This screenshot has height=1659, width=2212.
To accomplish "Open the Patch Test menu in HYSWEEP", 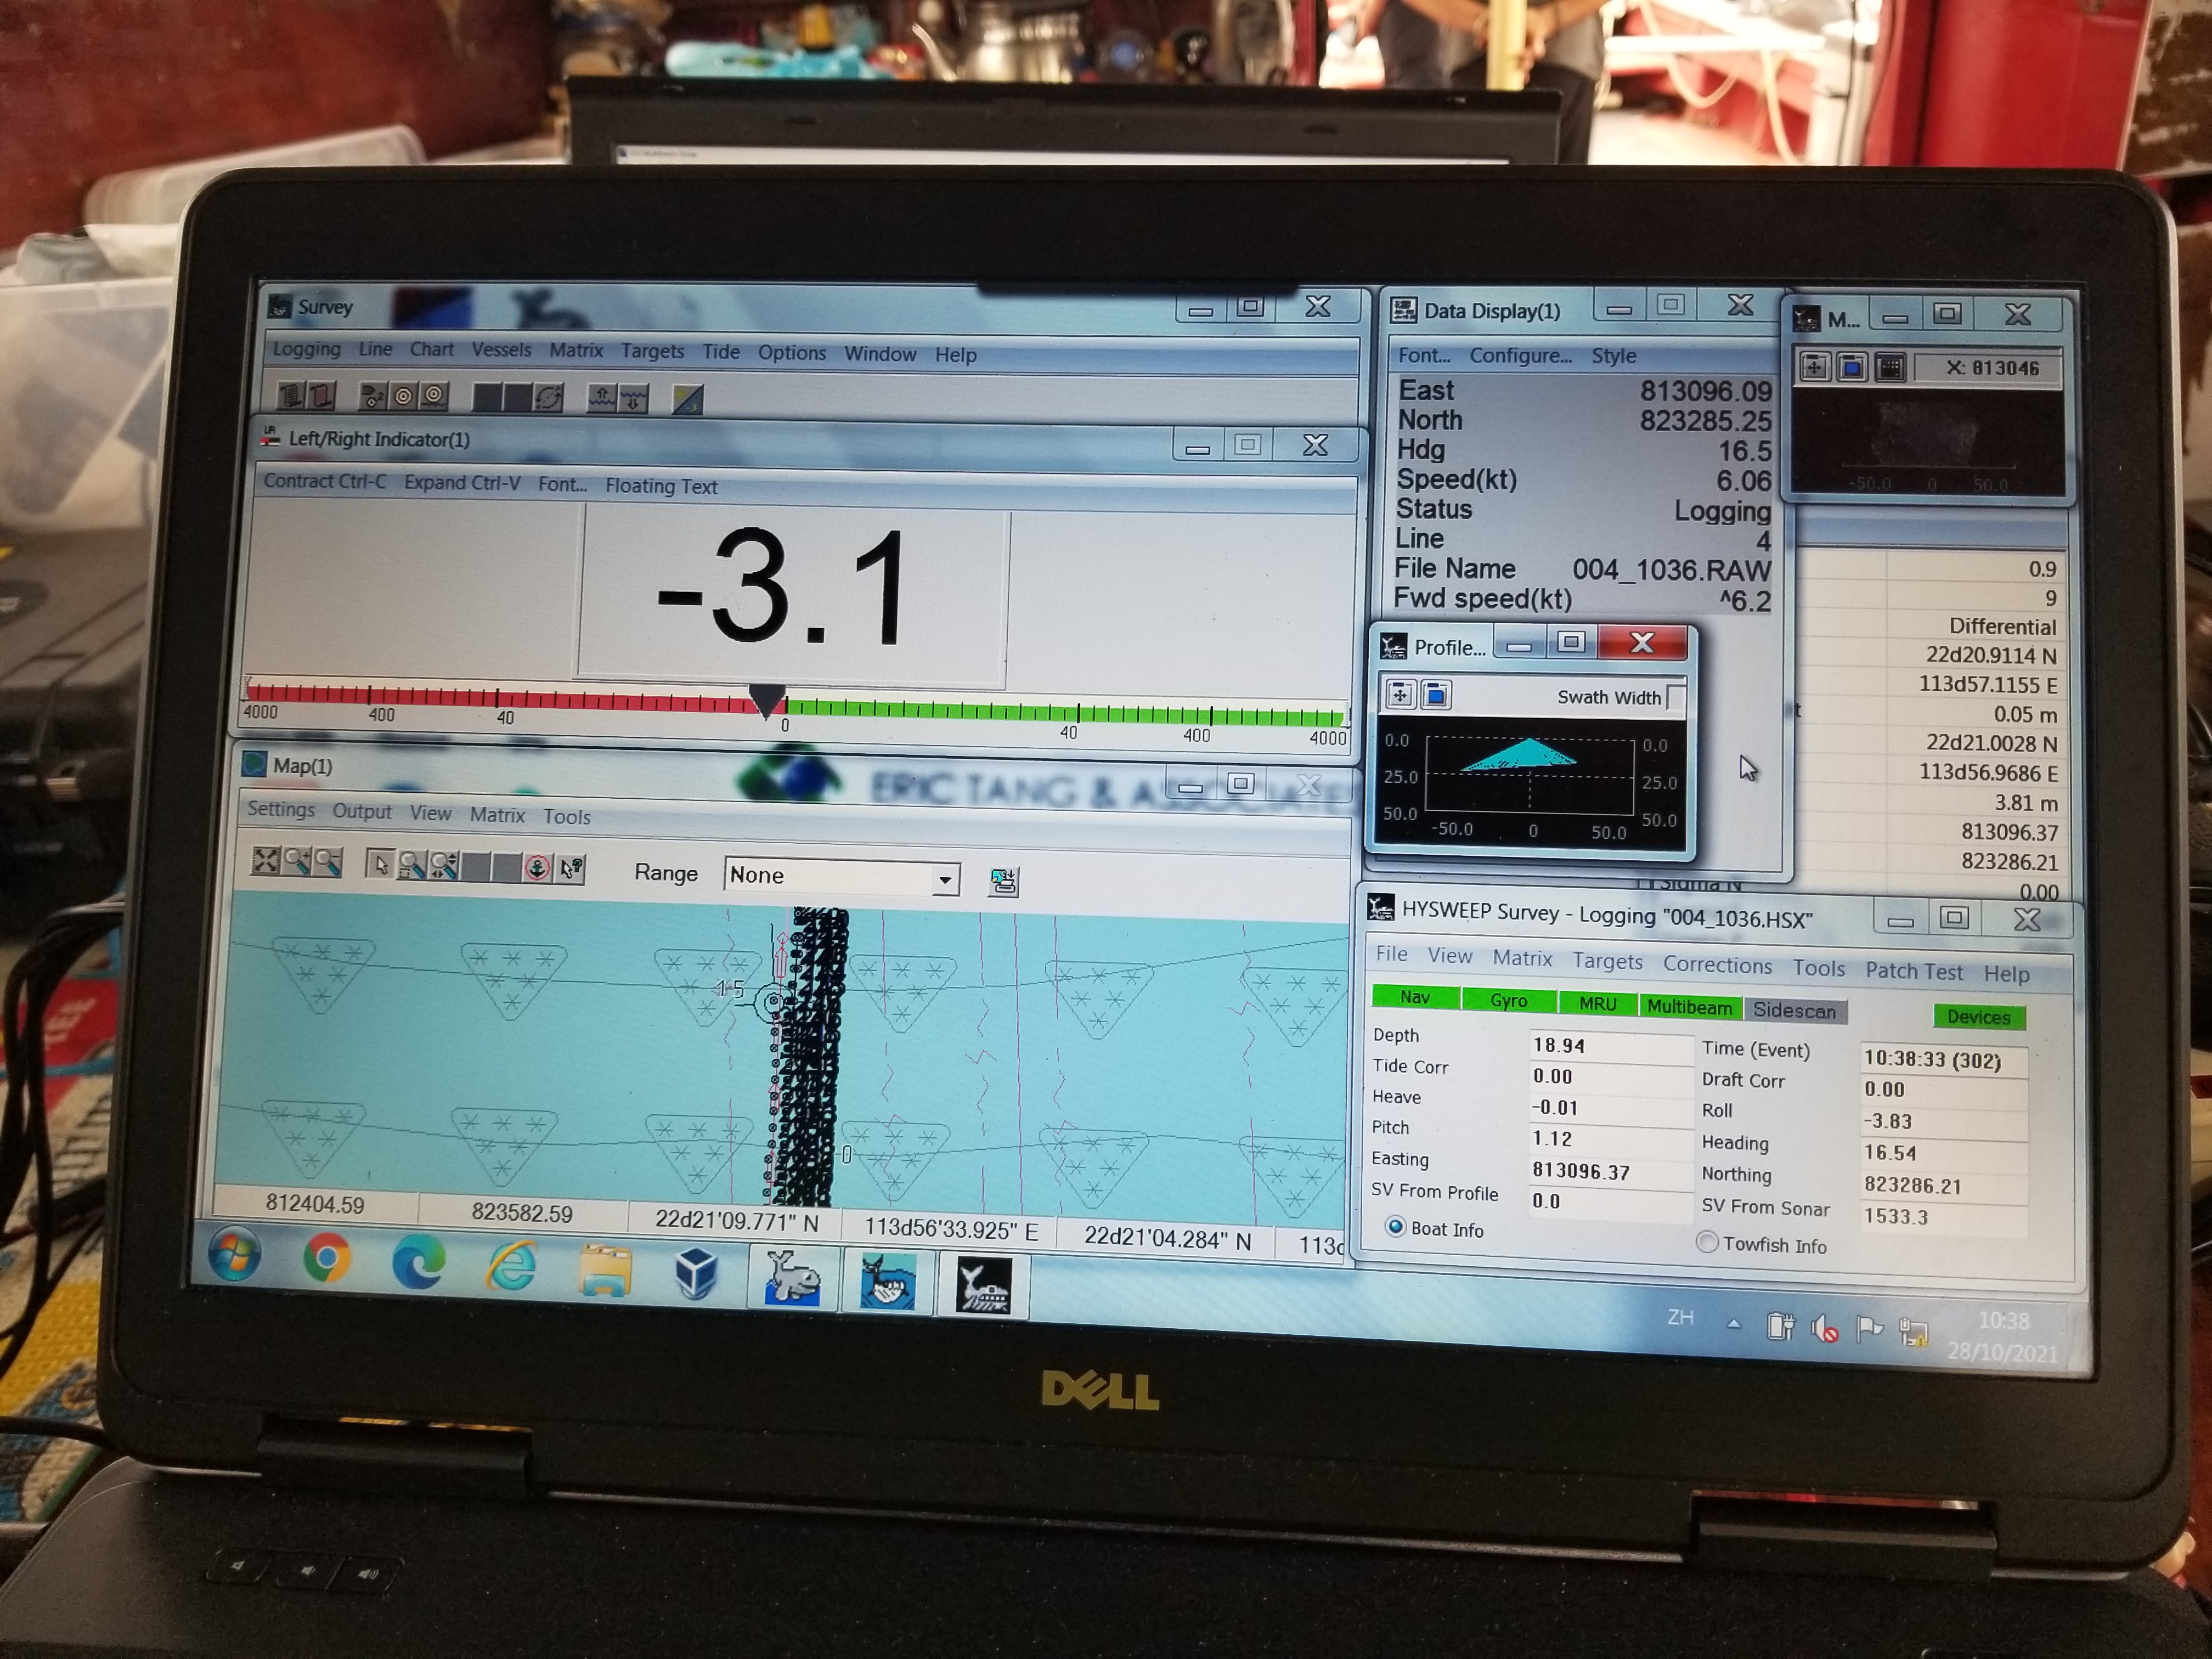I will click(1914, 971).
